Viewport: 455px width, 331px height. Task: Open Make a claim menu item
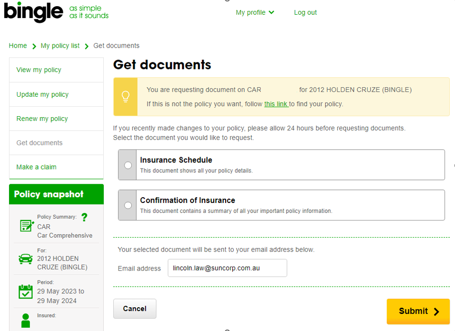[x=56, y=167]
